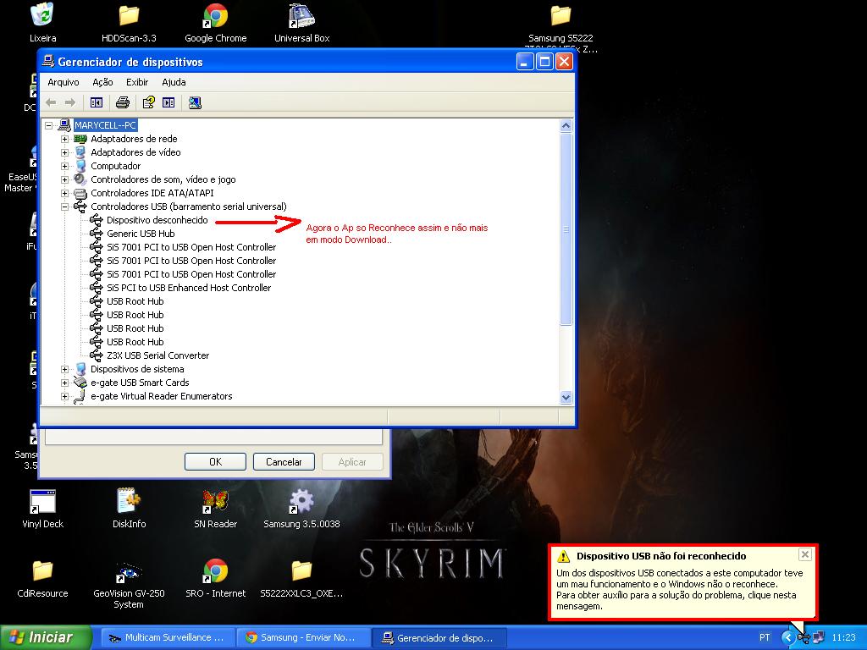
Task: Click the device tree vertical scrollbar thumb
Action: point(566,229)
